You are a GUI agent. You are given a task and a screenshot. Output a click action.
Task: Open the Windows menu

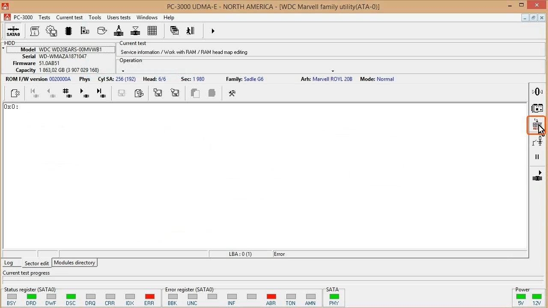click(x=147, y=18)
